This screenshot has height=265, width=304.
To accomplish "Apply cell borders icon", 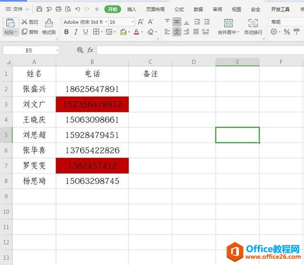I will tap(96, 32).
